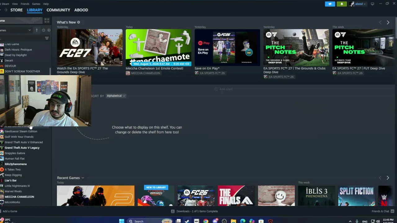Open What's New settings gear

(78, 22)
